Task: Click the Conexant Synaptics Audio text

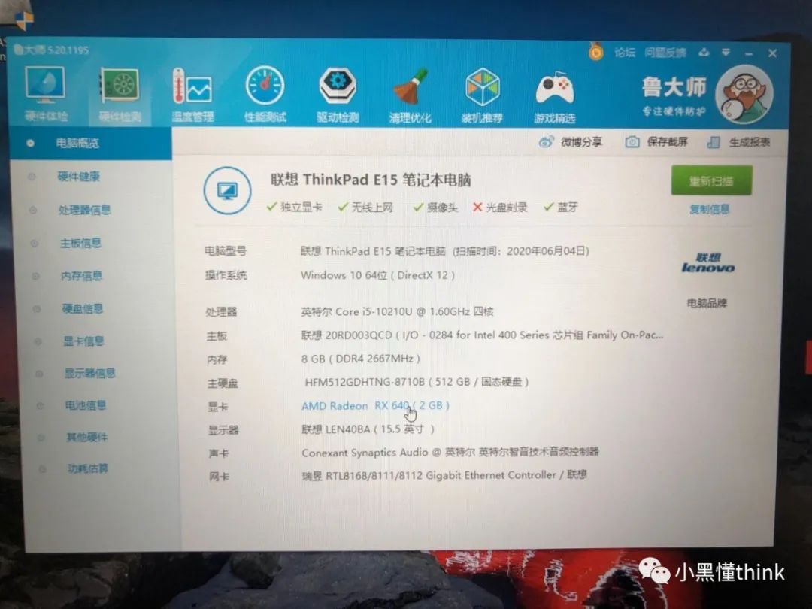Action: [450, 452]
